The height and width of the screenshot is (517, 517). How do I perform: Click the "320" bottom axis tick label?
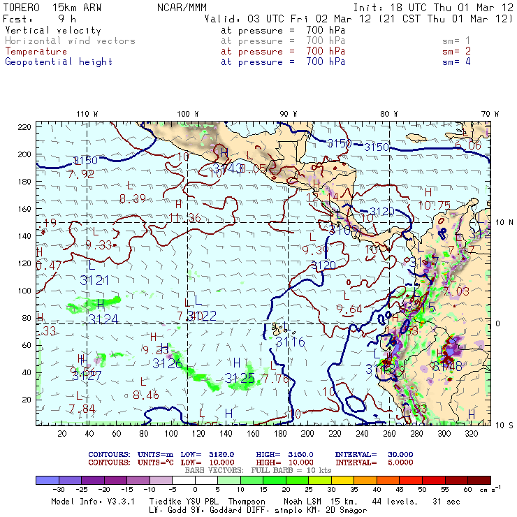[x=471, y=434]
